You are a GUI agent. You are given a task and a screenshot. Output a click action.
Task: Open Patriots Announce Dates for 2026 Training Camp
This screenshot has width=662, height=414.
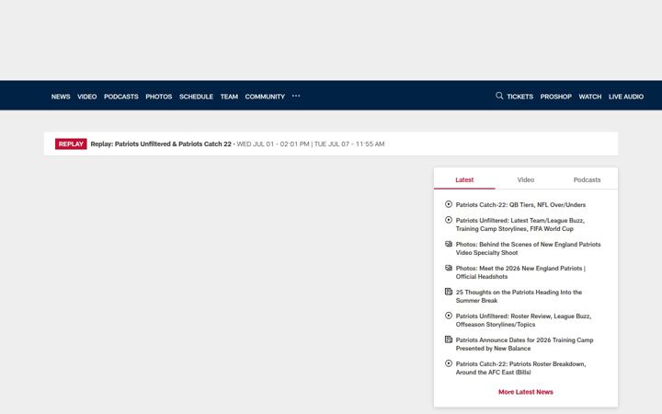point(525,344)
